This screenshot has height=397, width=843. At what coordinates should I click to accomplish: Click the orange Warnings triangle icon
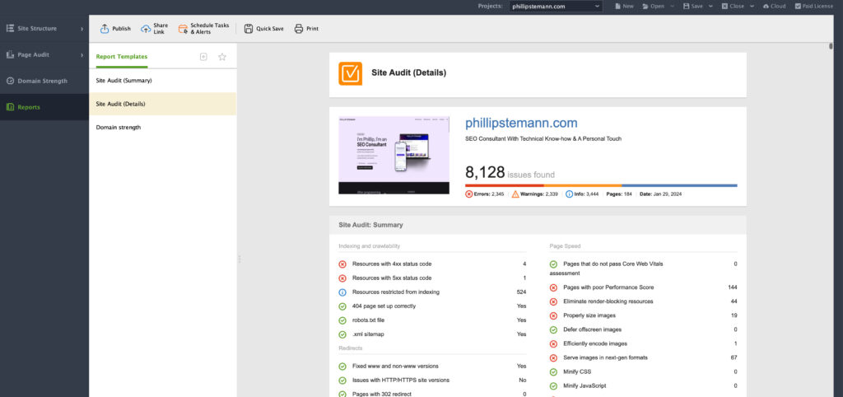pos(515,194)
